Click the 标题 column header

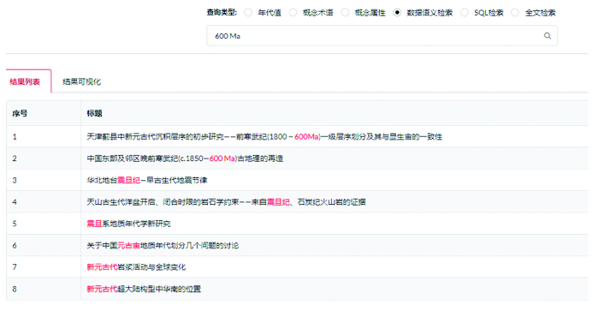coord(94,113)
